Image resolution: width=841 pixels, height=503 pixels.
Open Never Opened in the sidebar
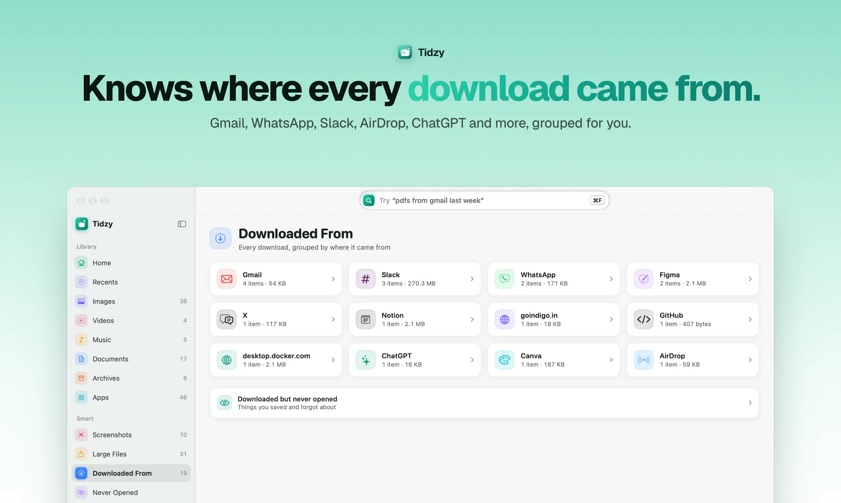pyautogui.click(x=131, y=492)
